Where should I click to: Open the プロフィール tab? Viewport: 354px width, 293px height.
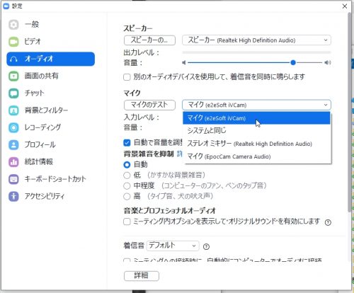pyautogui.click(x=51, y=145)
